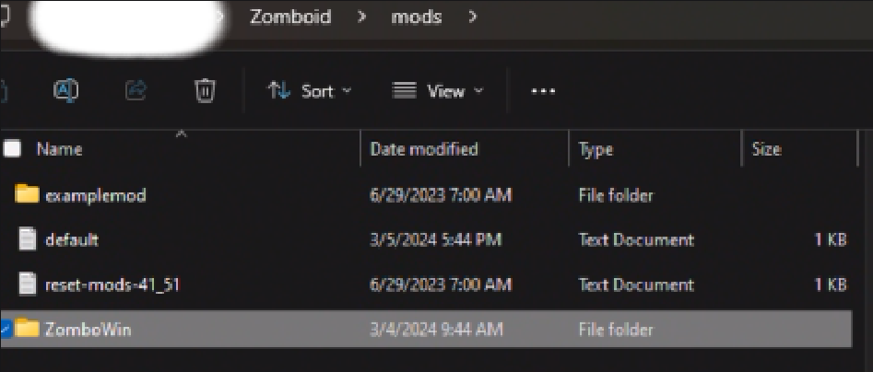Select the reset-mods-41_51 file name
This screenshot has width=873, height=372.
(112, 285)
